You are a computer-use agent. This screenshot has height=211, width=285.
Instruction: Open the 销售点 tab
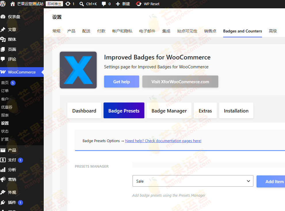tap(210, 31)
